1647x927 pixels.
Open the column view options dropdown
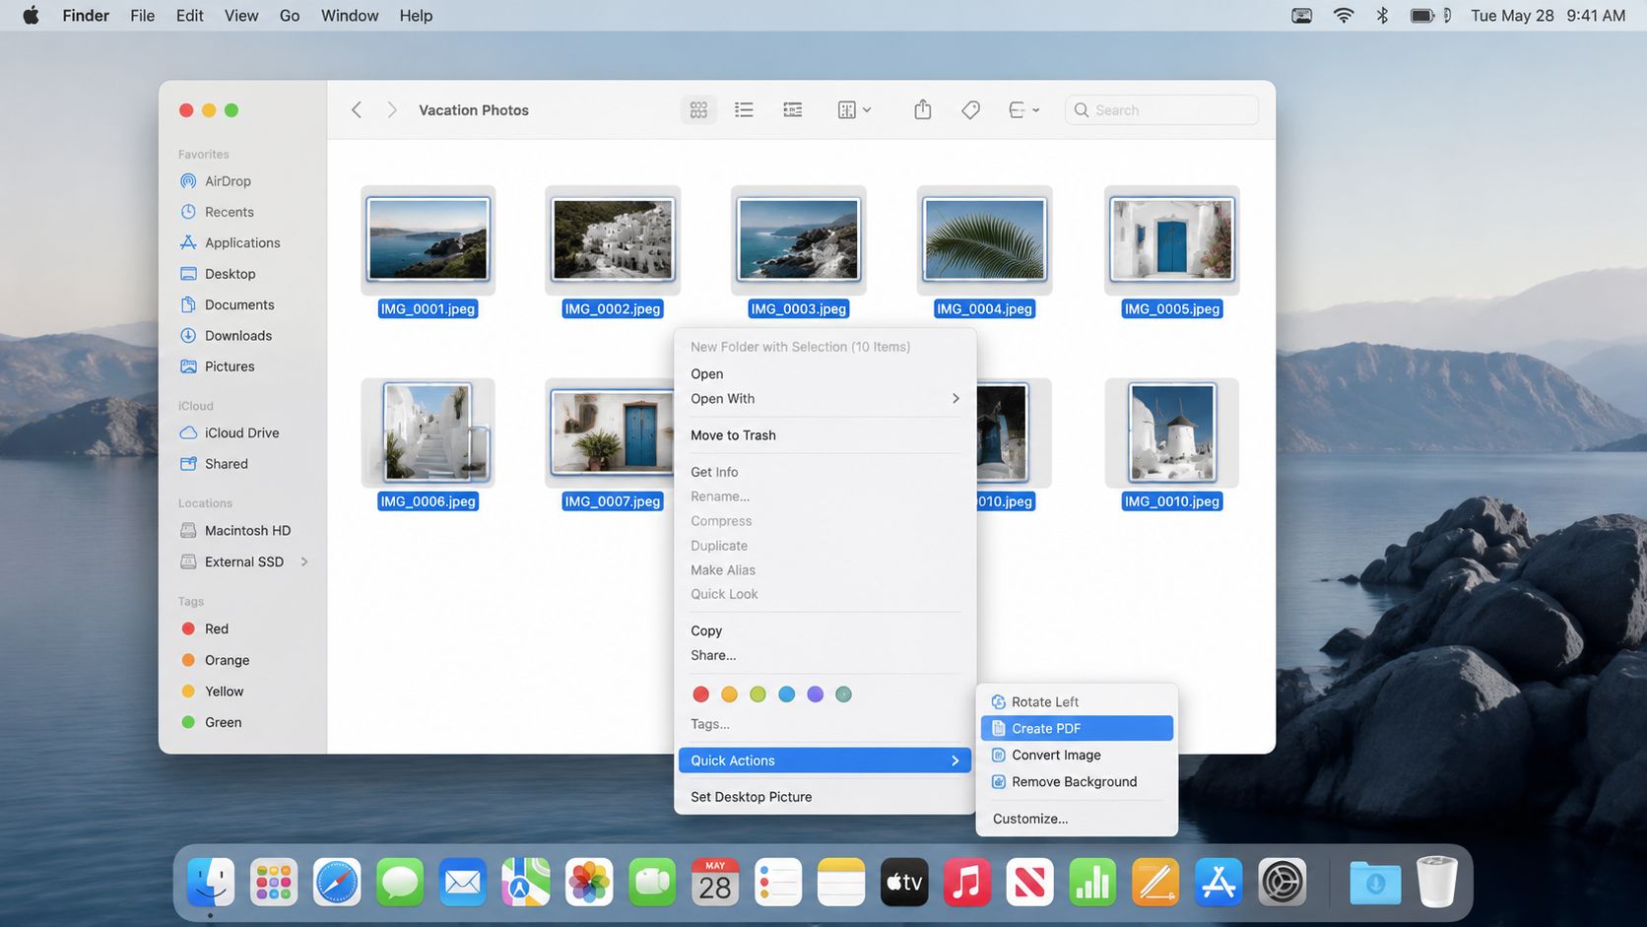click(853, 110)
